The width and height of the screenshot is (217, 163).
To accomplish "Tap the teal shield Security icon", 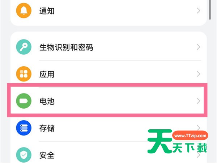I will 24,155.
